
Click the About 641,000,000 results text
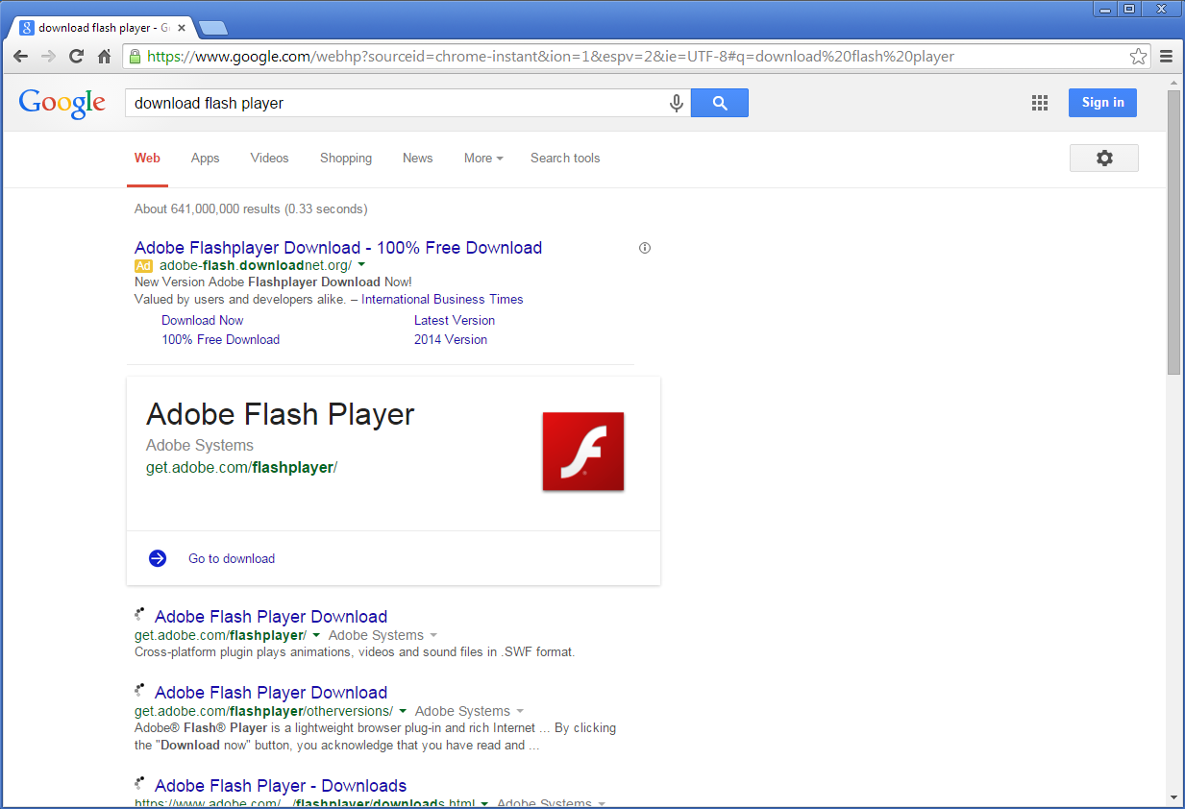coord(251,209)
